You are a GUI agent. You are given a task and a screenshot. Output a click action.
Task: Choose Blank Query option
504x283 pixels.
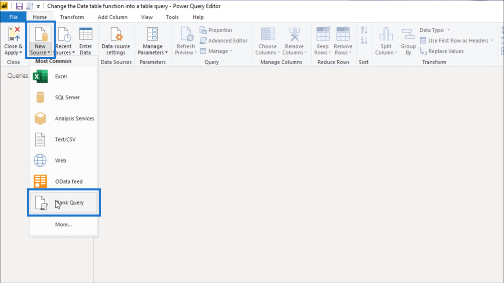(64, 202)
